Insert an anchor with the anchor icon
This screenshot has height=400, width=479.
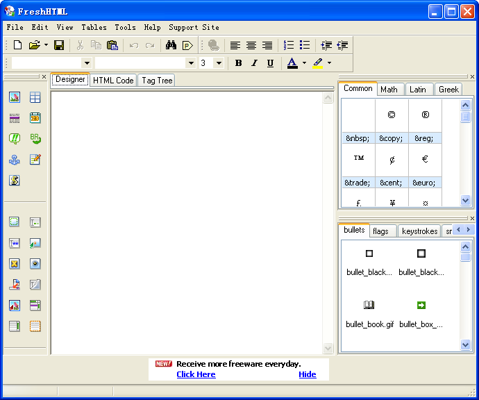(x=15, y=160)
